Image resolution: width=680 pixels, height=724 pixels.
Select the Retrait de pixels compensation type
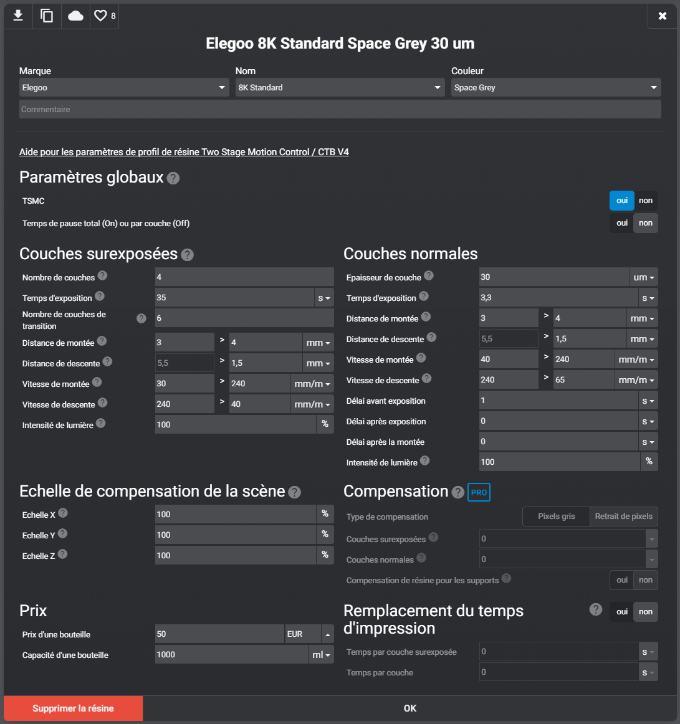pyautogui.click(x=624, y=517)
